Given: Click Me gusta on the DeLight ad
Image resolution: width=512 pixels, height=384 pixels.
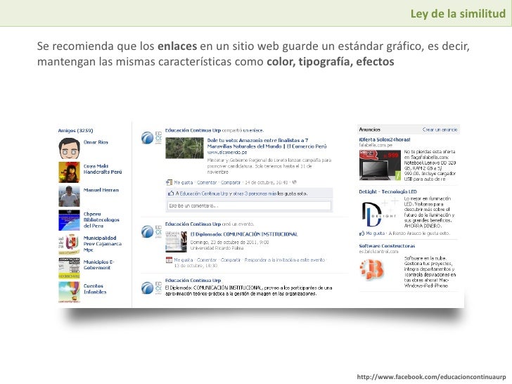Looking at the screenshot, I should (x=375, y=233).
